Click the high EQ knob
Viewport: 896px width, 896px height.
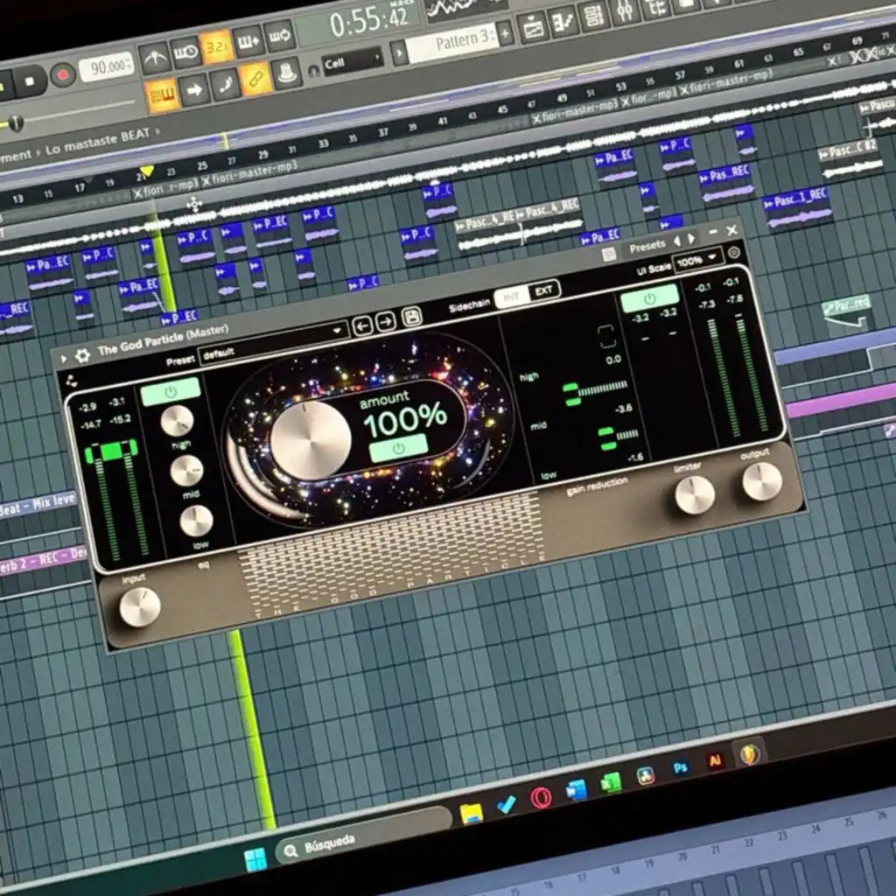pyautogui.click(x=177, y=422)
